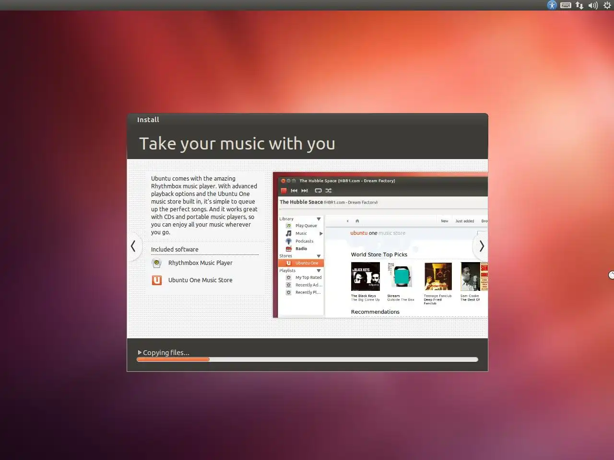Click back arrow in music store browser
This screenshot has width=614, height=460.
pos(347,221)
